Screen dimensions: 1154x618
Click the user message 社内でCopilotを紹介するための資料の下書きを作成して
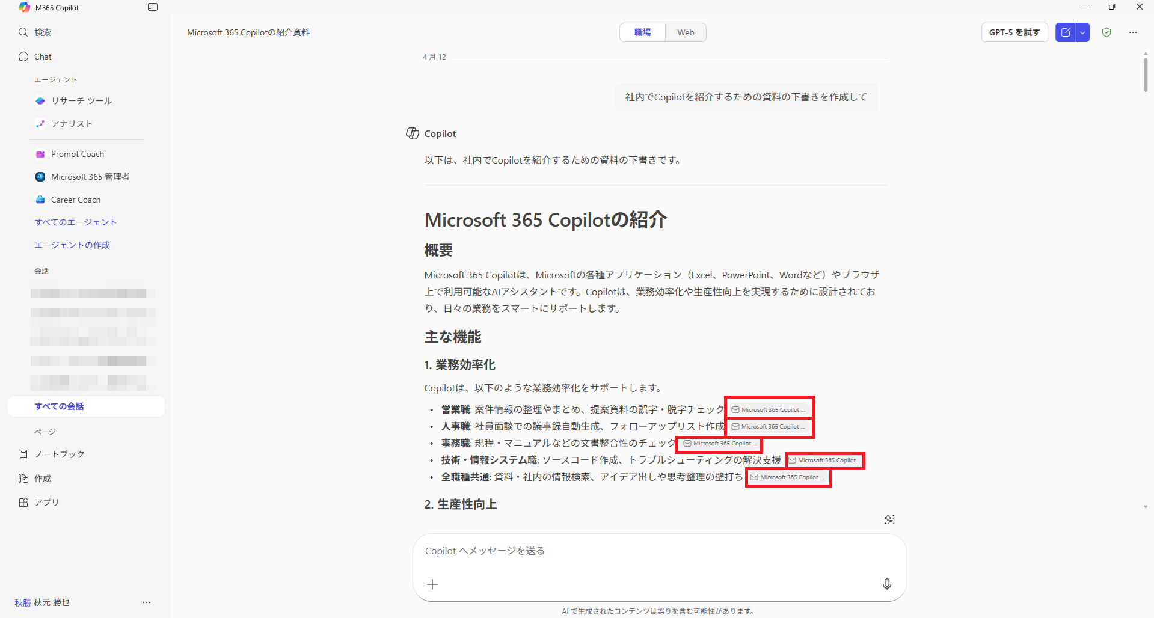click(746, 97)
